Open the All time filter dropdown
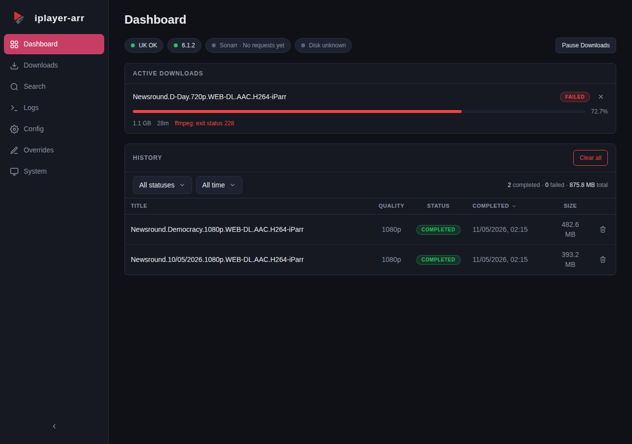Viewport: 632px width, 444px height. click(219, 185)
